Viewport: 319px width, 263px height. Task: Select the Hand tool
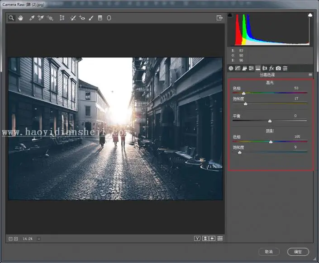pos(20,18)
